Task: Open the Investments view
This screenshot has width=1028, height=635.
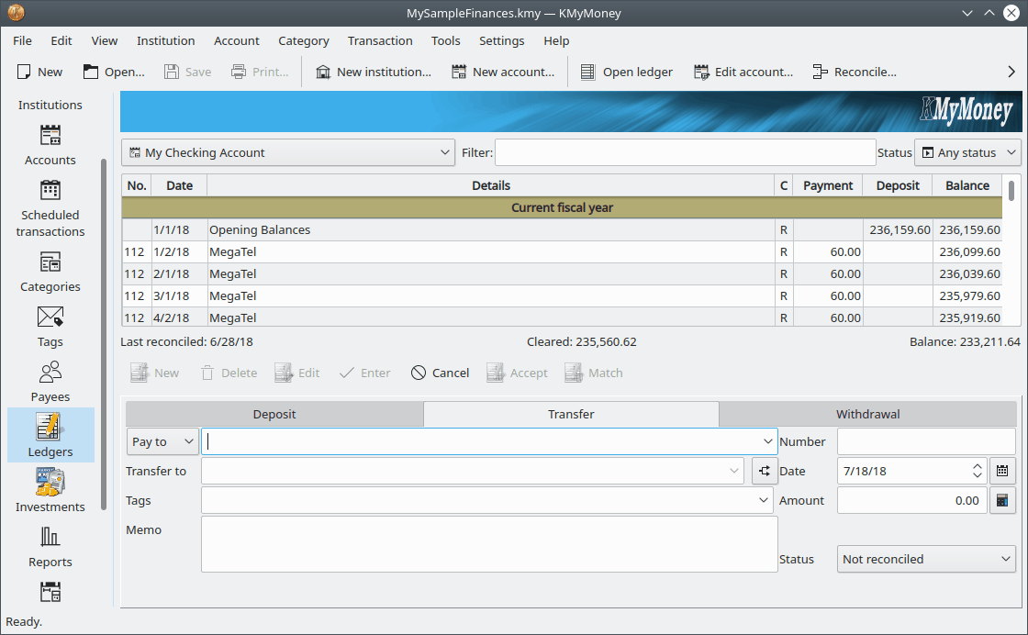Action: pos(50,490)
